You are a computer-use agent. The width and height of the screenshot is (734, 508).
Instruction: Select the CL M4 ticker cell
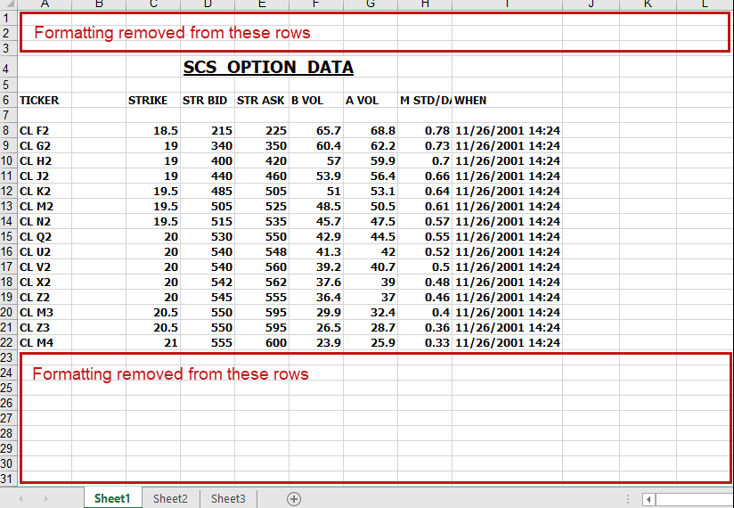click(45, 343)
